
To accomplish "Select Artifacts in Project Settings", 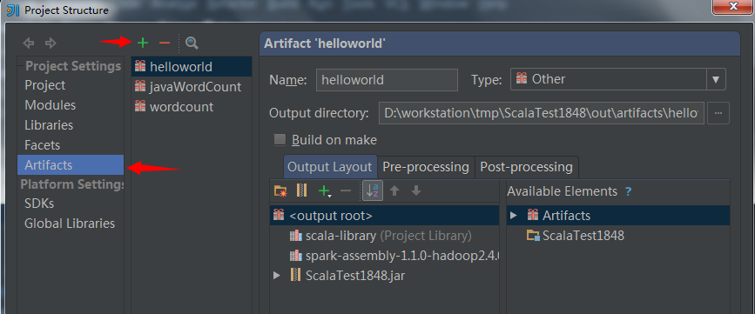I will click(71, 165).
